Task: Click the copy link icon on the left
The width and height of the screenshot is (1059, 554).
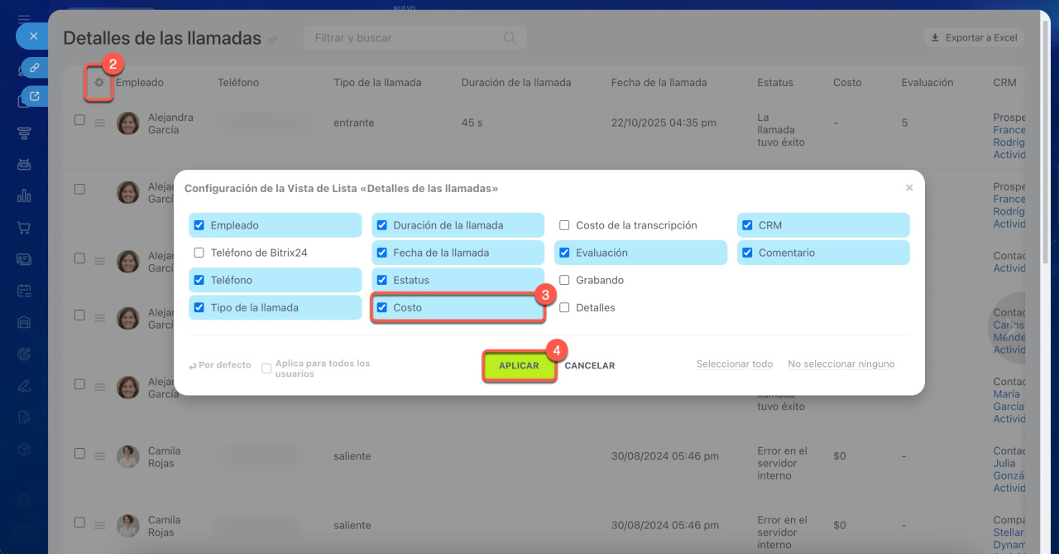Action: (x=34, y=68)
